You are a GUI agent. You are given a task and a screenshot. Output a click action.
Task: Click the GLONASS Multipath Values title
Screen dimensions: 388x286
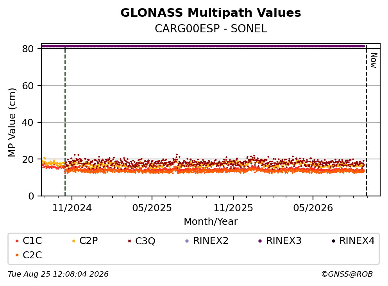(211, 13)
